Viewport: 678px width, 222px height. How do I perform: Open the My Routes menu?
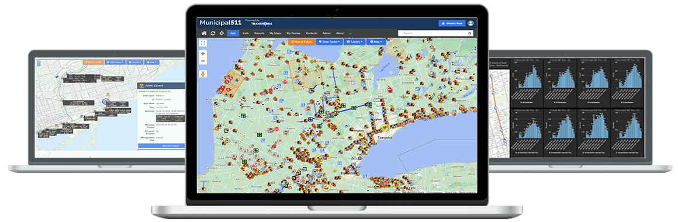click(293, 33)
